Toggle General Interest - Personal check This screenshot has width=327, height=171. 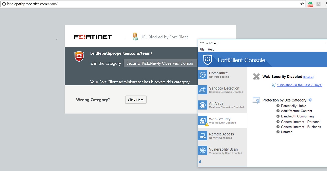(278, 122)
